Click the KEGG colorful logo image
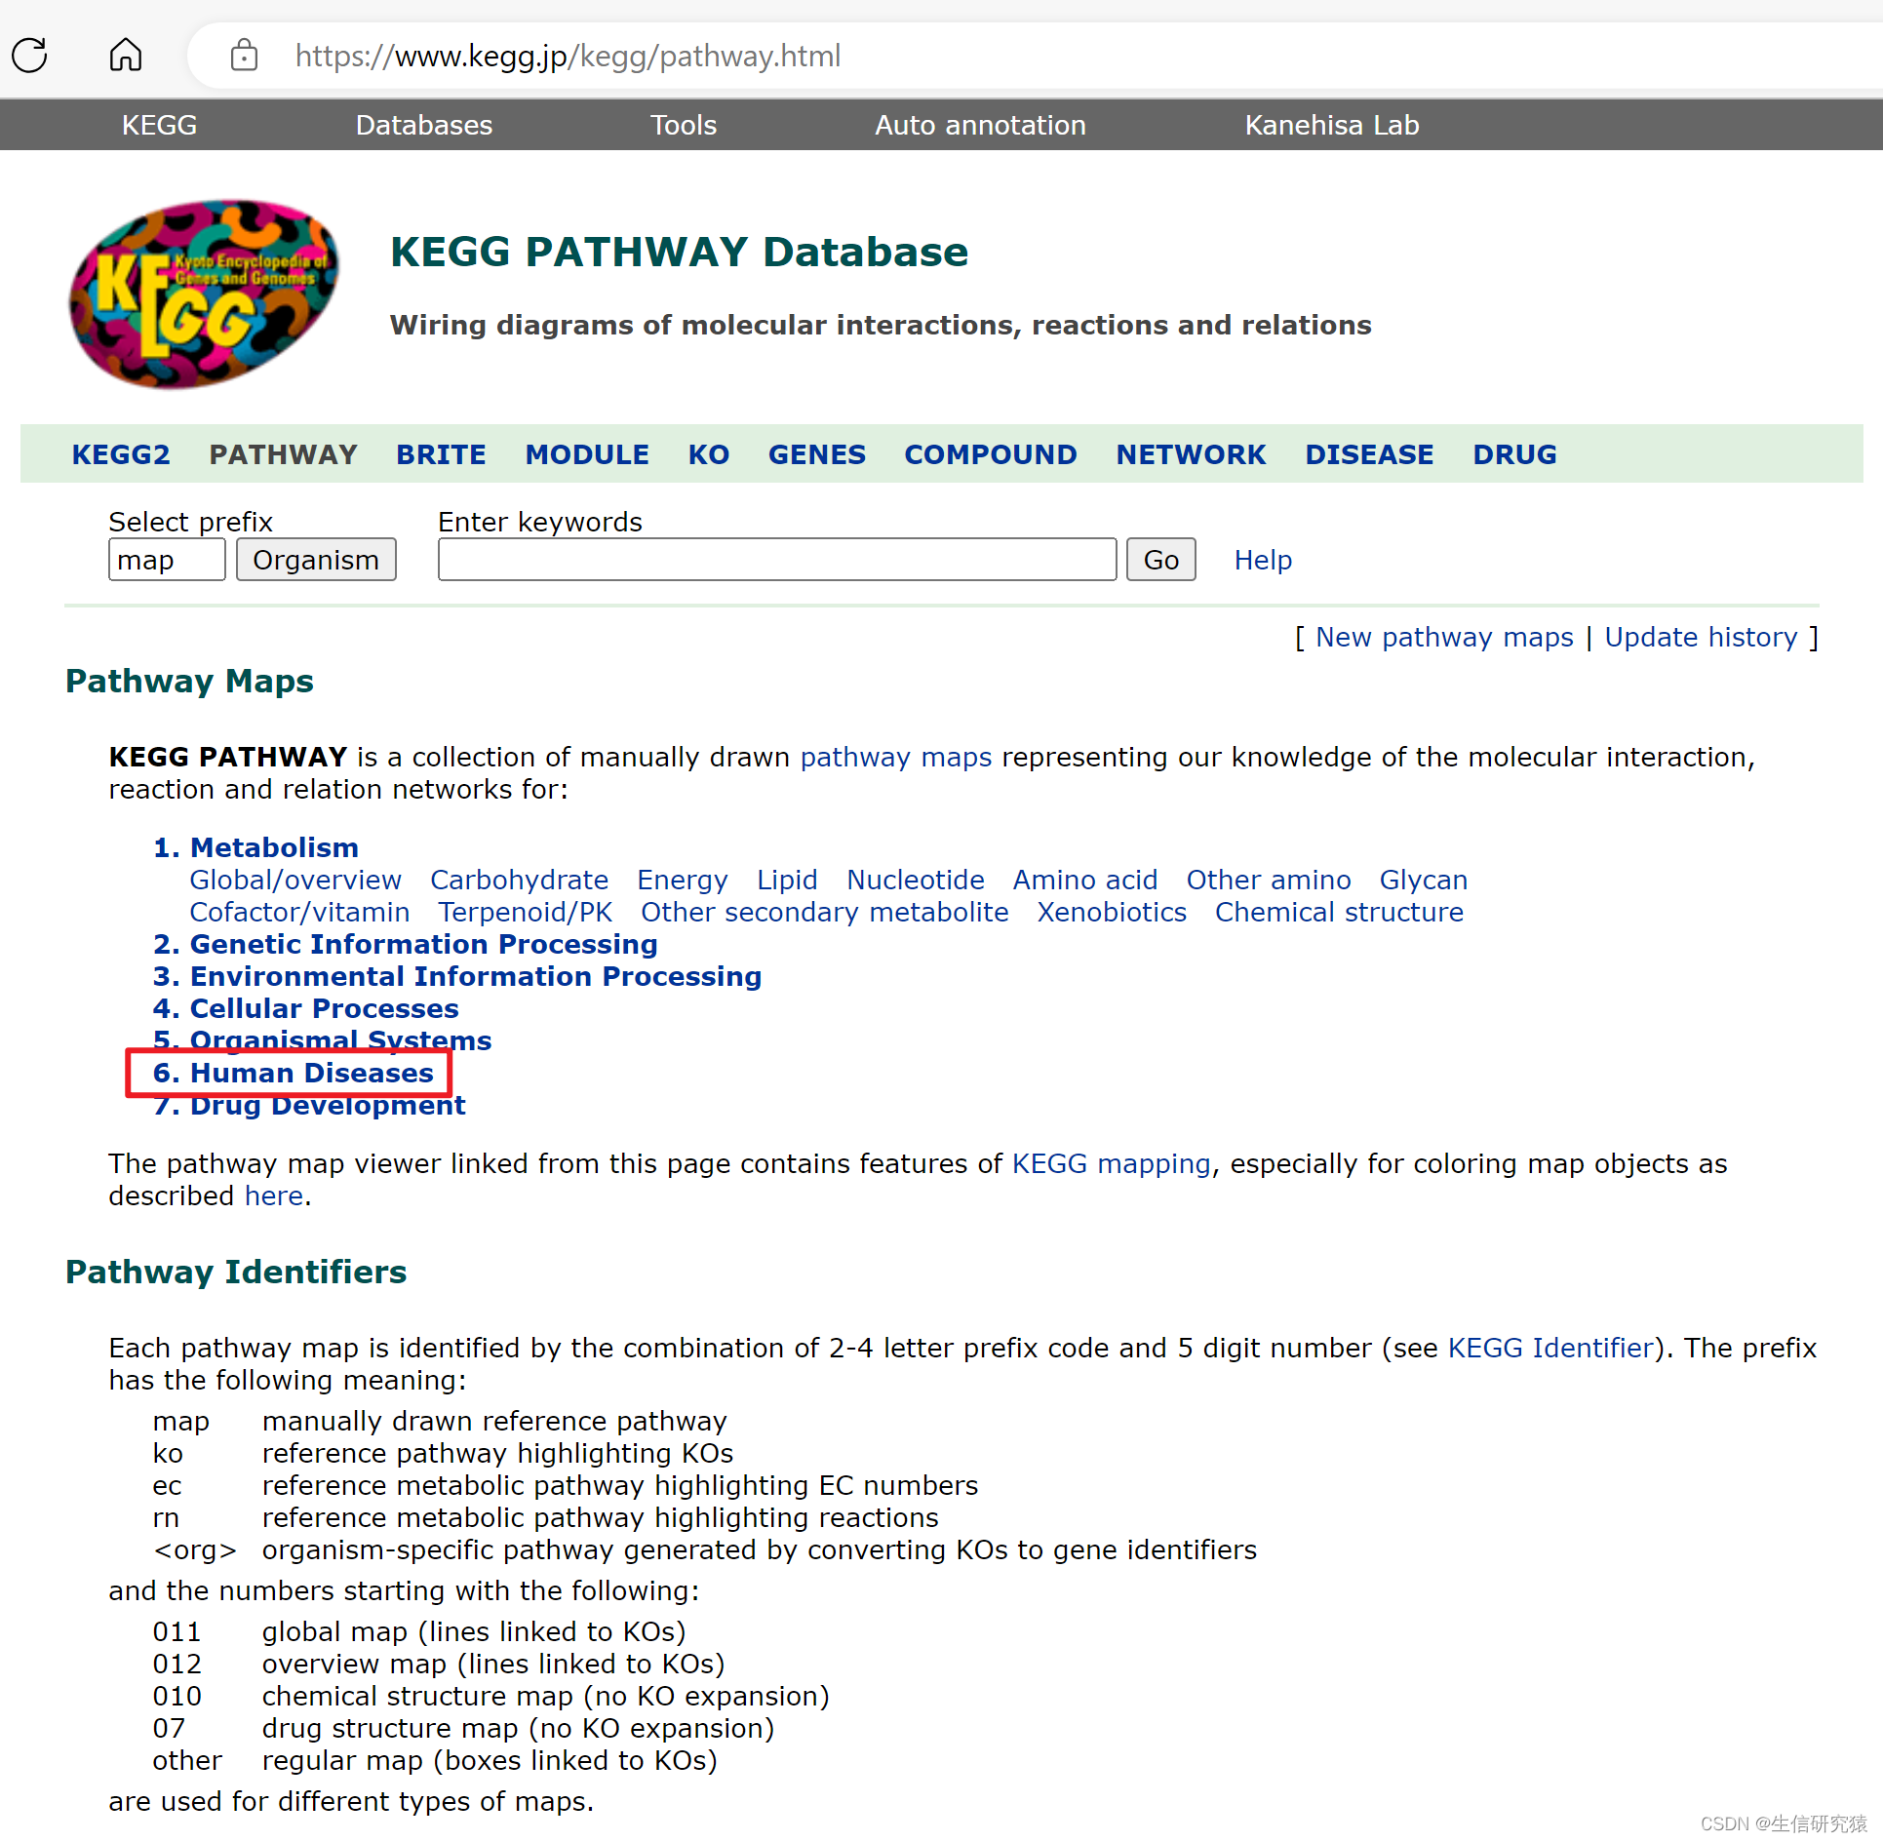 coord(204,294)
